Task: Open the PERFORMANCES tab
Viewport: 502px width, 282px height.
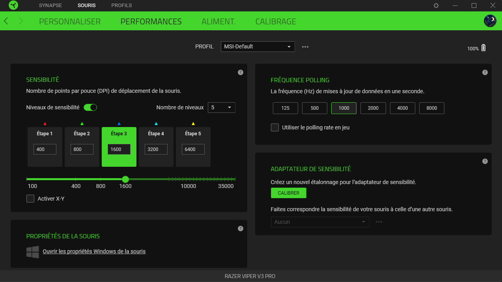Action: [x=151, y=22]
